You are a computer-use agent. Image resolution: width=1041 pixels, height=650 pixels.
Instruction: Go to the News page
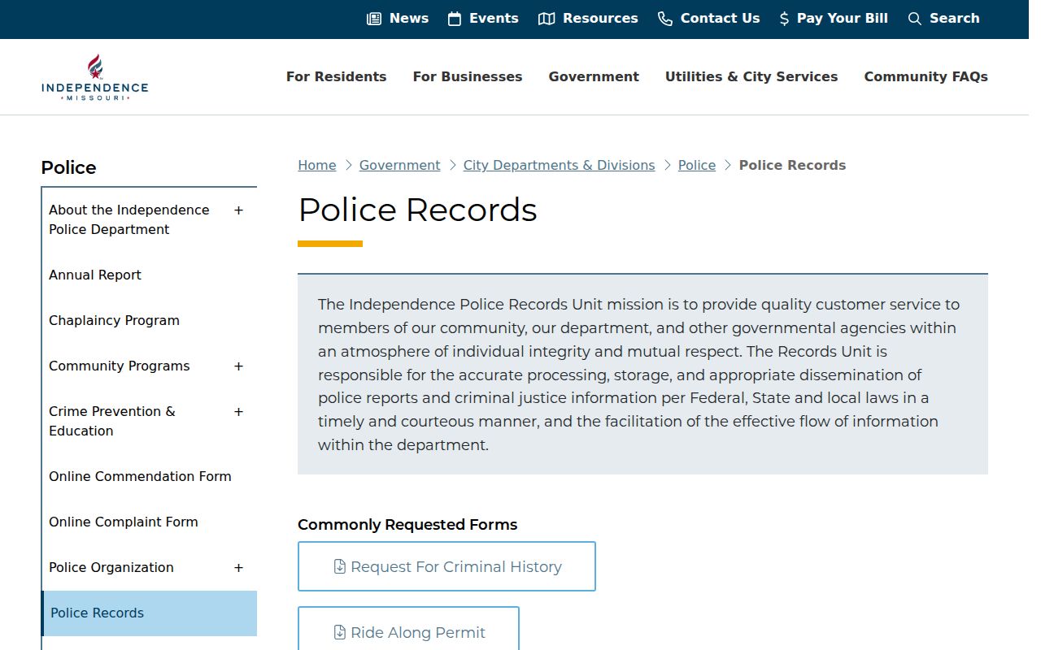(398, 19)
